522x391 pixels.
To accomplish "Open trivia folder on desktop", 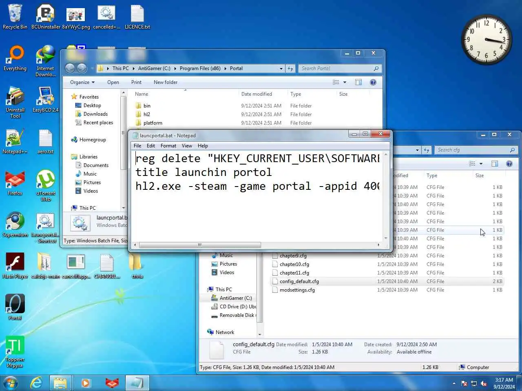I will pos(137,266).
